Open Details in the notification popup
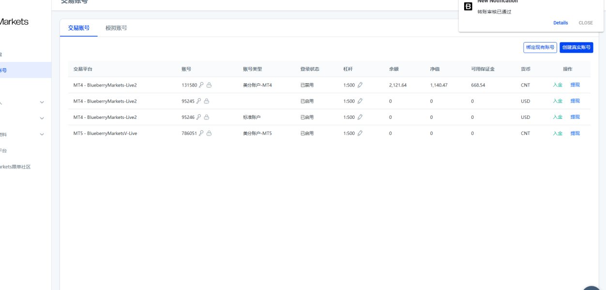606x290 pixels. point(561,23)
